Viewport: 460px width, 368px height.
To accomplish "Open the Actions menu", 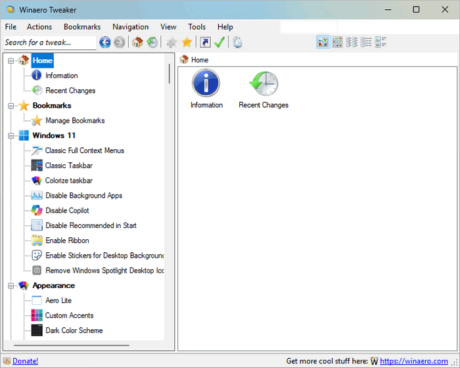I will (x=39, y=27).
